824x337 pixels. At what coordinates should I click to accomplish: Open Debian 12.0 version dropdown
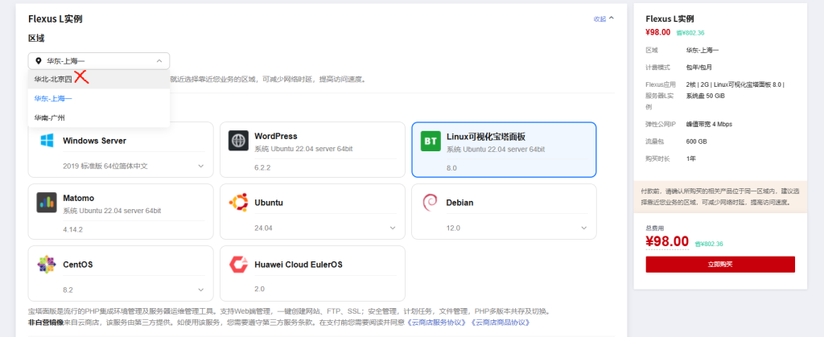click(x=584, y=228)
